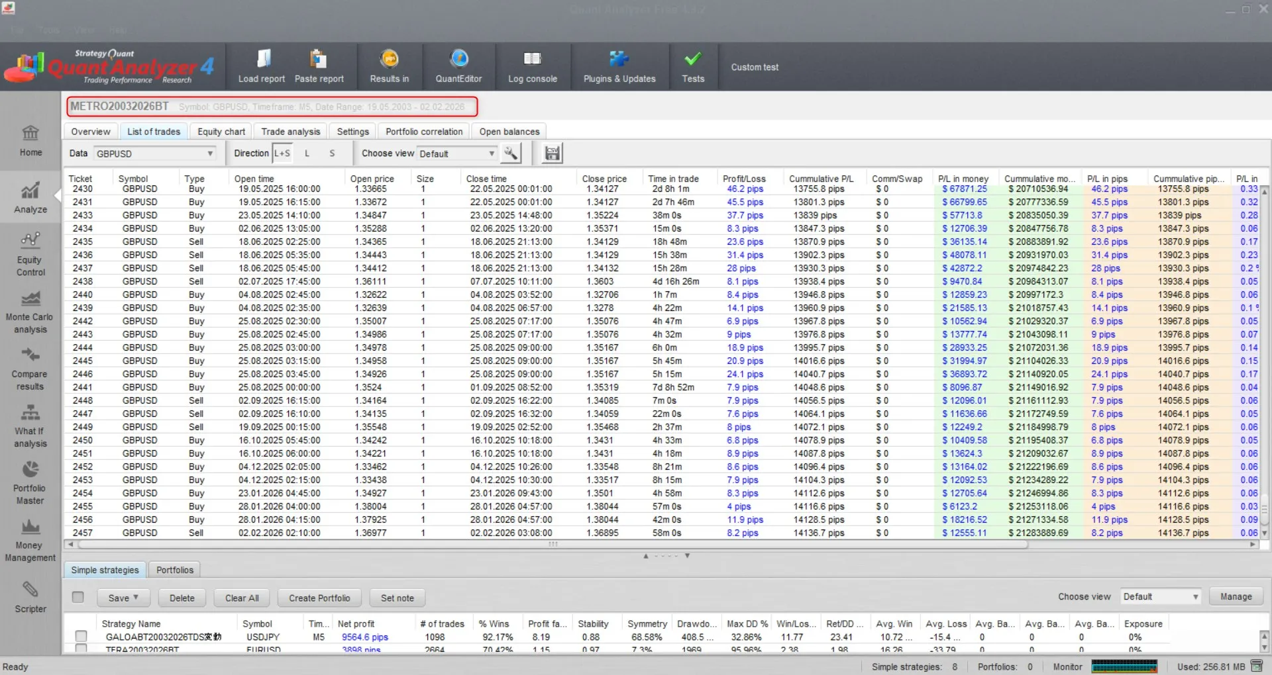Open the Log console
This screenshot has width=1272, height=675.
pos(532,66)
